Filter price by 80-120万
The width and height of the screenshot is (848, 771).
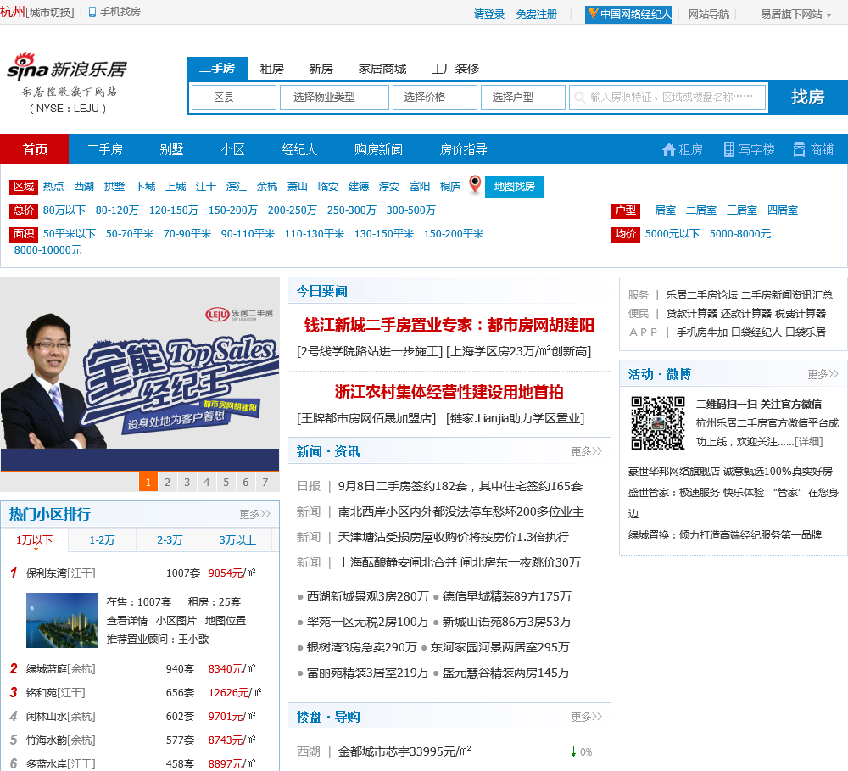click(117, 210)
